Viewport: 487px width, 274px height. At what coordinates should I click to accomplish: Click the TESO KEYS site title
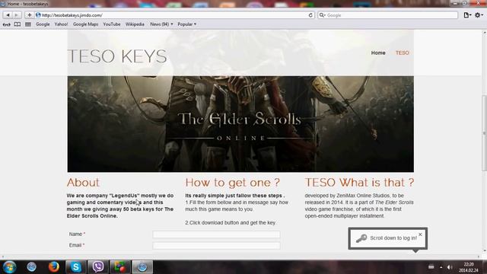pyautogui.click(x=117, y=56)
